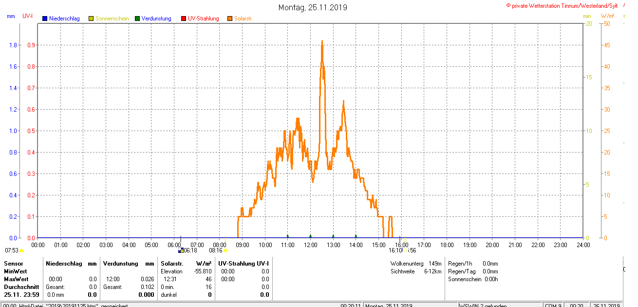
Task: Click the yellow Sonnenschein legend color square
Action: pos(91,19)
